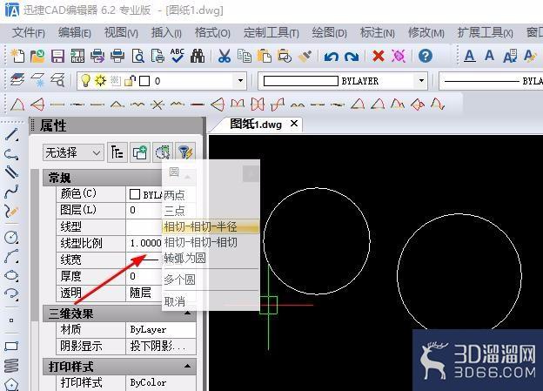Image resolution: width=543 pixels, height=391 pixels.
Task: Run ABC spell check
Action: pyautogui.click(x=178, y=56)
